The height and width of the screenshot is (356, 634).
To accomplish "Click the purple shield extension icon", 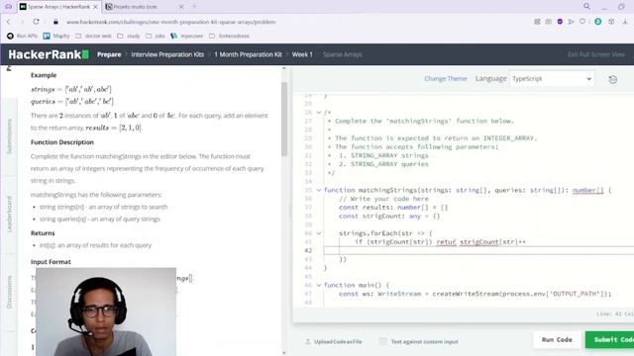I will pyautogui.click(x=560, y=22).
